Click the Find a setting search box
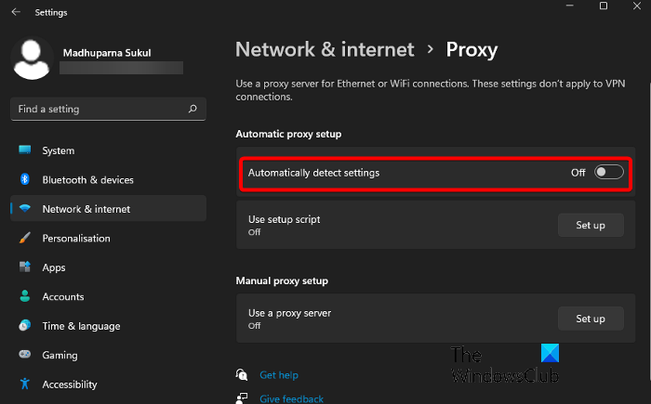The image size is (651, 404). tap(98, 109)
